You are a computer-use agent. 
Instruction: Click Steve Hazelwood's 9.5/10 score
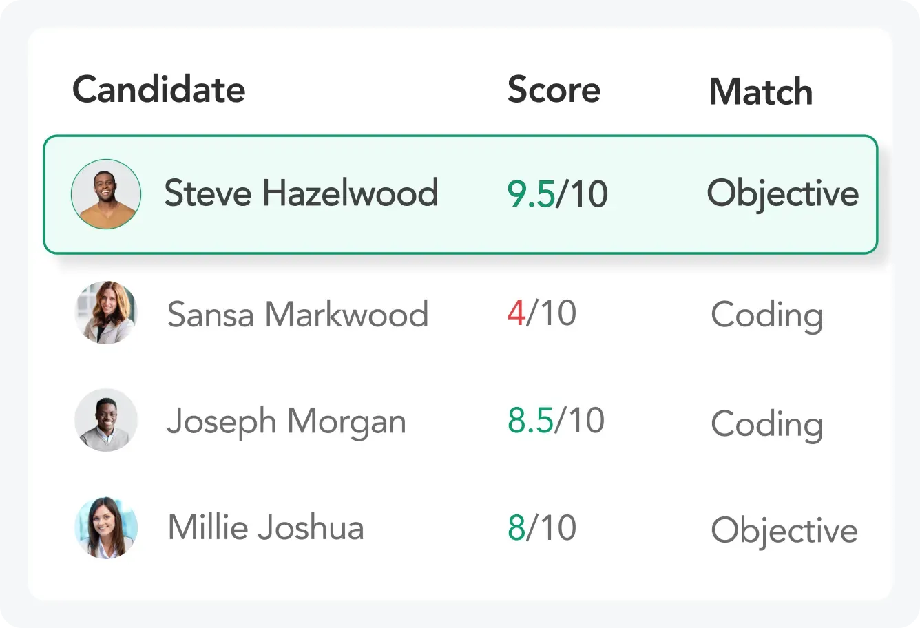coord(557,193)
